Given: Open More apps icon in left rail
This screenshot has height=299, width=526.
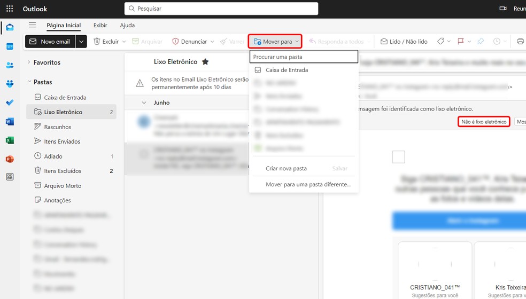Looking at the screenshot, I should [10, 177].
